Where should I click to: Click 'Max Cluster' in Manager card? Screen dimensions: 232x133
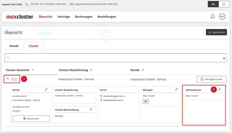(x=149, y=96)
